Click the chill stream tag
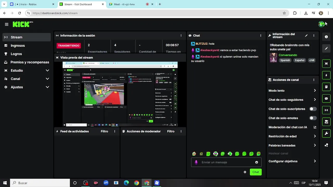 pyautogui.click(x=312, y=60)
